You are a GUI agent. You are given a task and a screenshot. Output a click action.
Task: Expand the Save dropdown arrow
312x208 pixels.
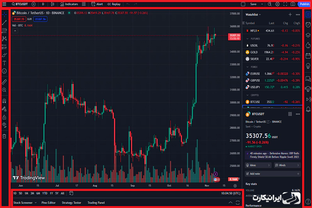(x=262, y=4)
